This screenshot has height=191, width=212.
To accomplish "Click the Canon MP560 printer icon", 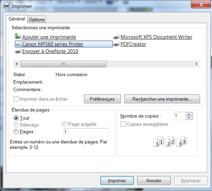I will point(18,44).
